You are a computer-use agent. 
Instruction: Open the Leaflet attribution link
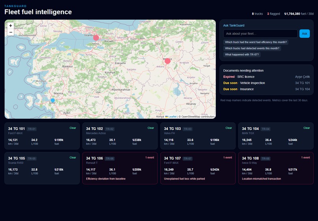pos(171,117)
